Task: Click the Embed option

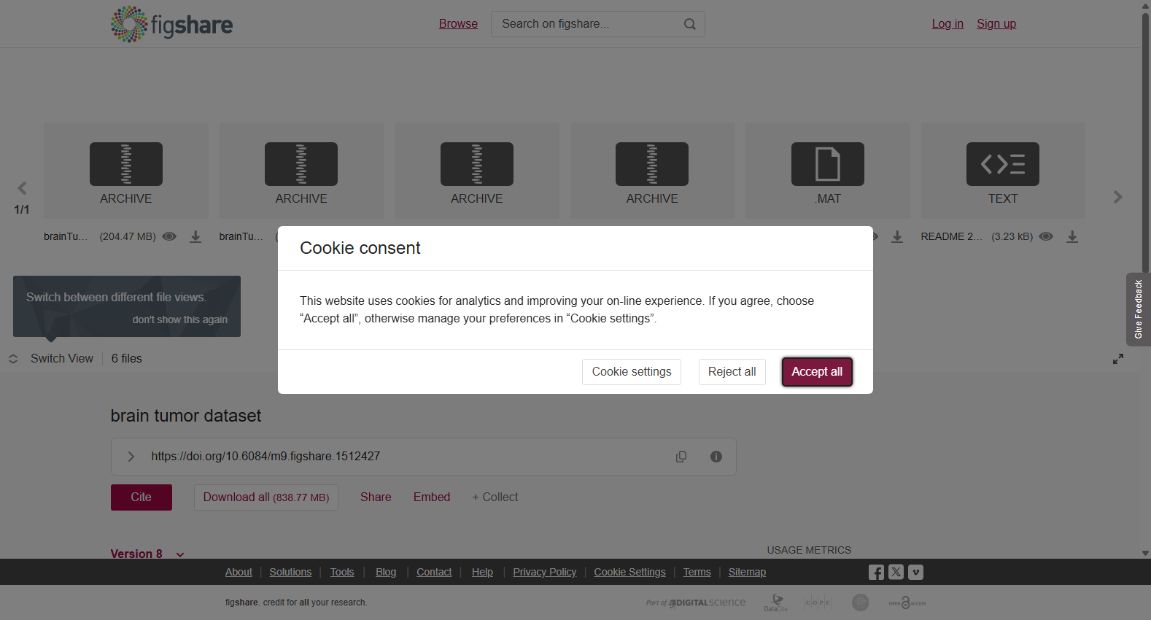Action: coord(432,497)
